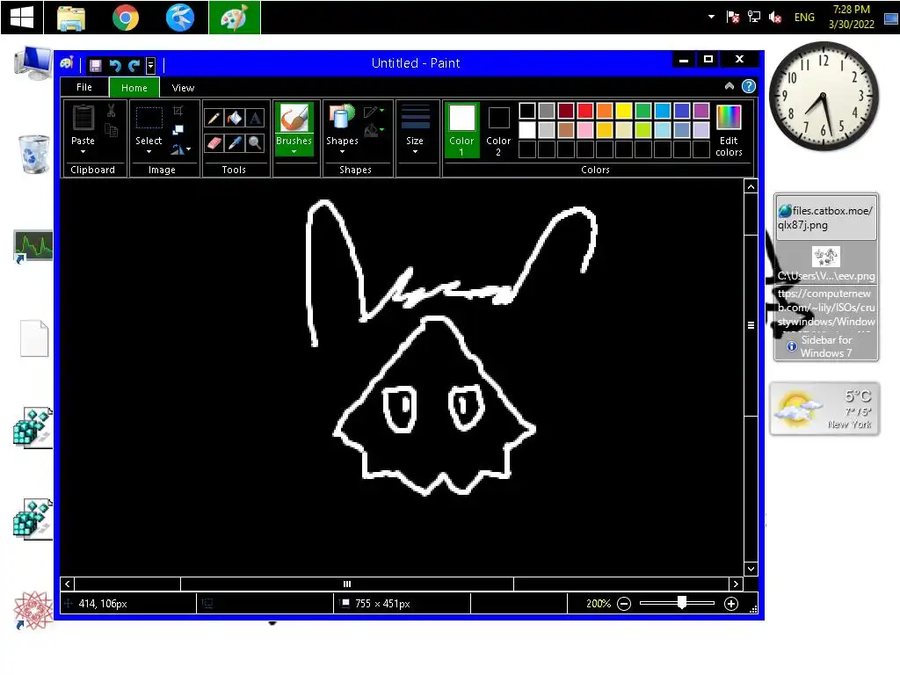Screen dimensions: 900x675
Task: Select the Magnifier tool
Action: click(x=255, y=143)
